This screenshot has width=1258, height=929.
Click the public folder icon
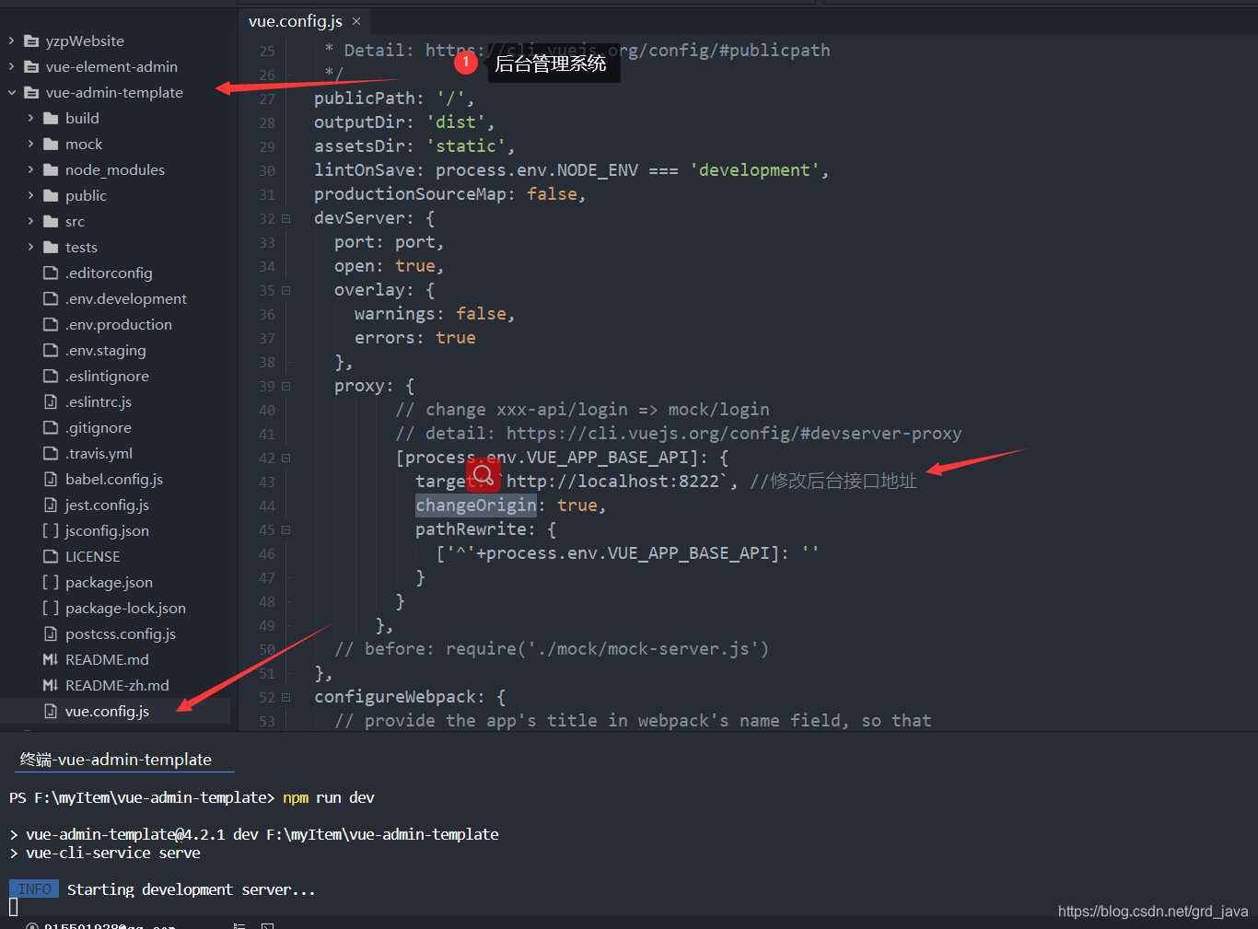pyautogui.click(x=51, y=196)
